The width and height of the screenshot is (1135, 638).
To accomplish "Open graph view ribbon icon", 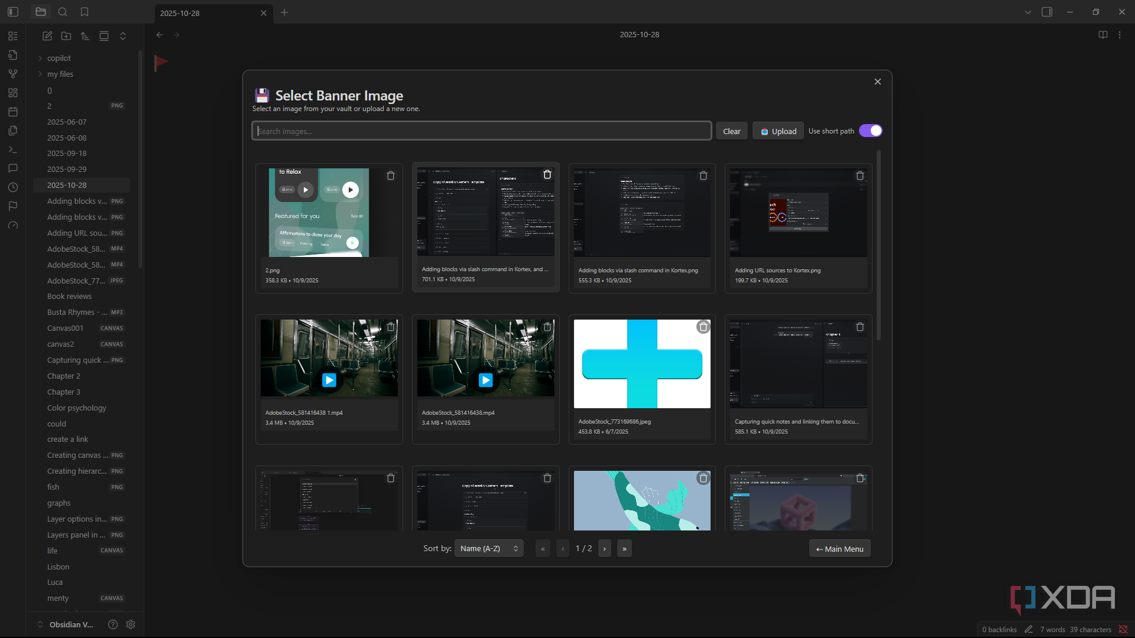I will [x=13, y=74].
